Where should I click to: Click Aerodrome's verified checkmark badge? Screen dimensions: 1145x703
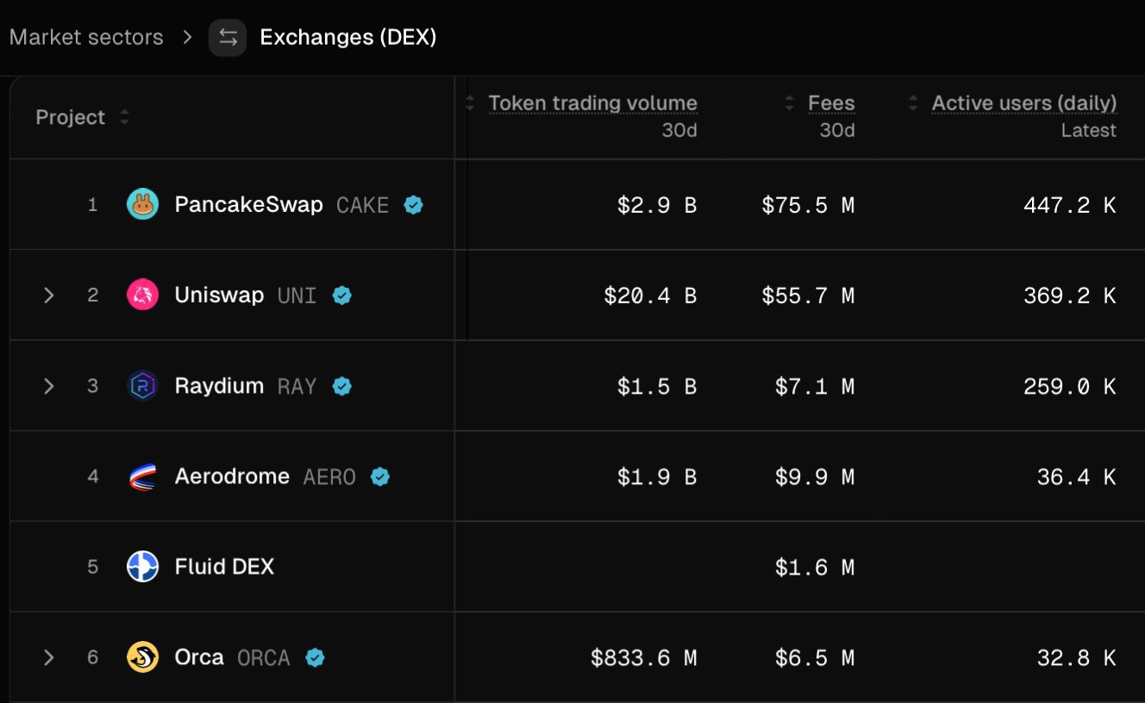[x=380, y=476]
